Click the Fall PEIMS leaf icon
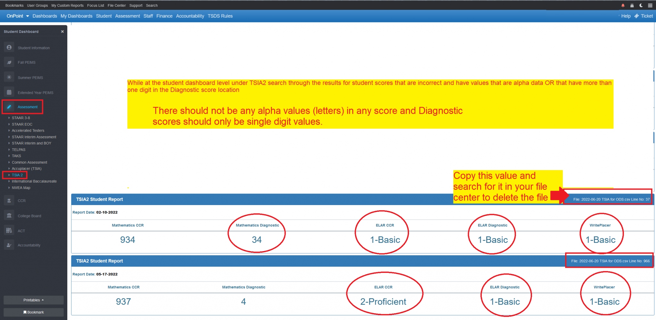The height and width of the screenshot is (320, 656). [9, 62]
